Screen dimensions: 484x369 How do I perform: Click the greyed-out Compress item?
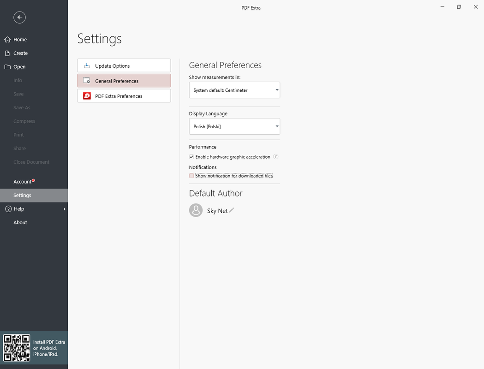[24, 121]
